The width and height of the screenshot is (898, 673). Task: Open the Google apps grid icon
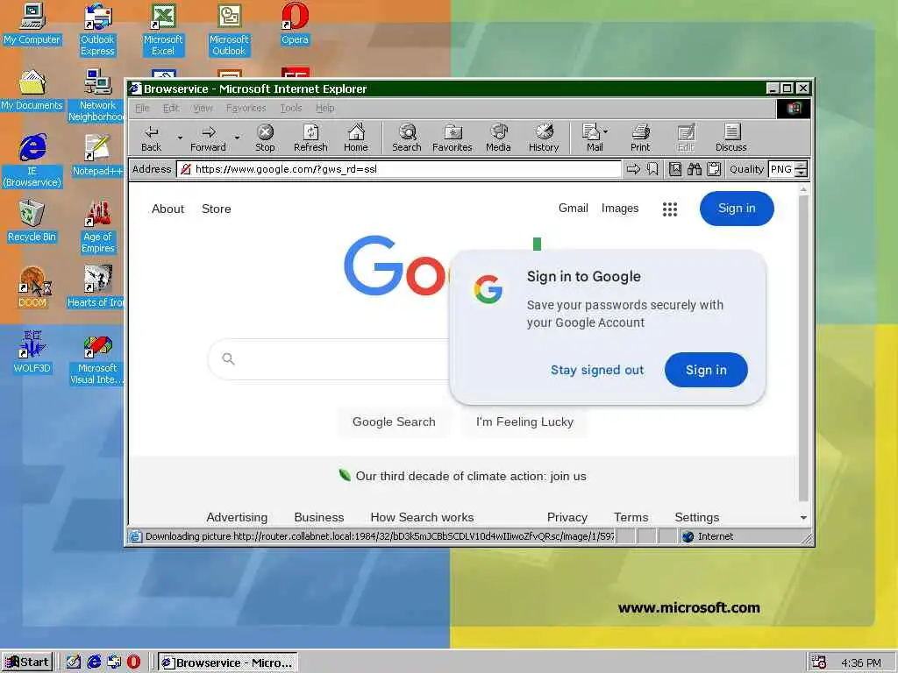[x=669, y=209]
